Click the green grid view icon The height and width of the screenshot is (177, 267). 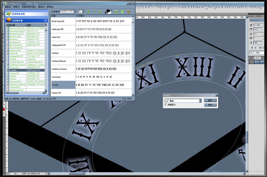click(116, 12)
